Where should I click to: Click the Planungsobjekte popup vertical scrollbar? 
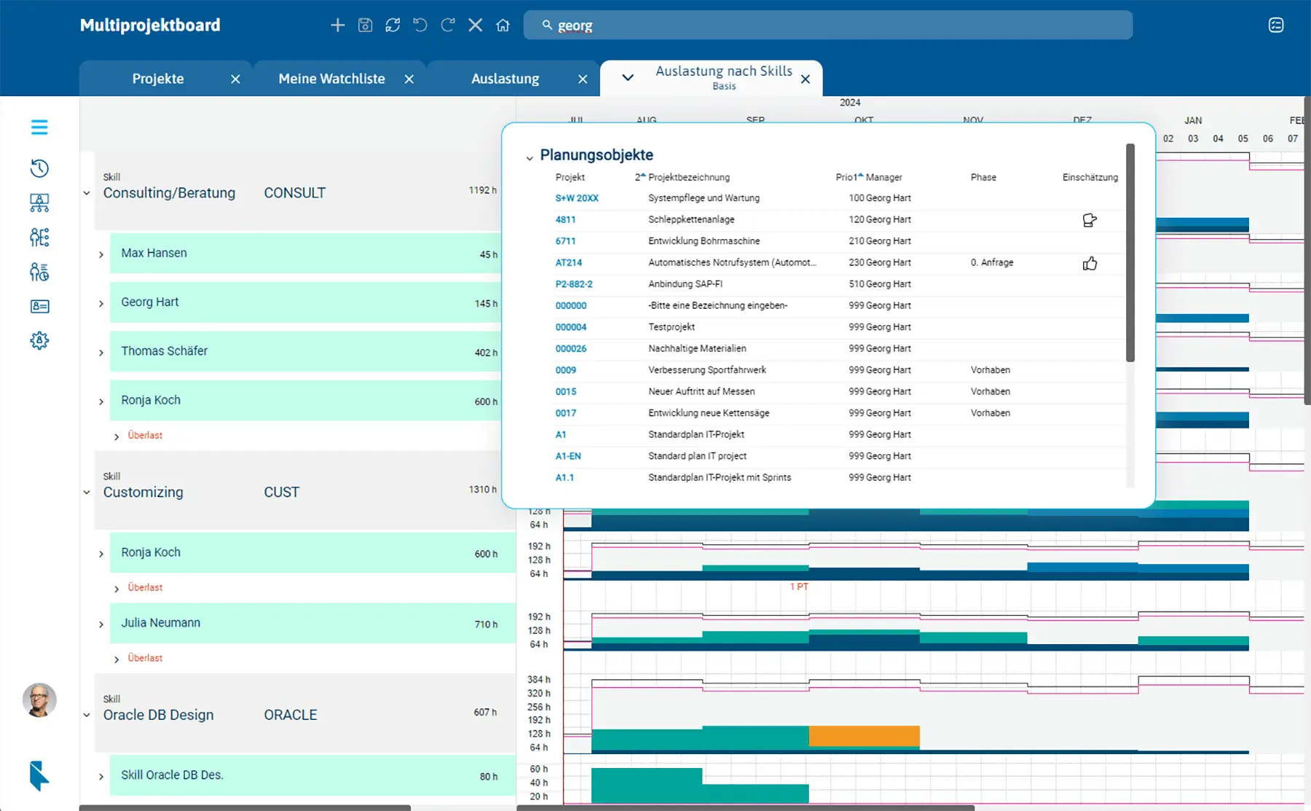(x=1130, y=253)
